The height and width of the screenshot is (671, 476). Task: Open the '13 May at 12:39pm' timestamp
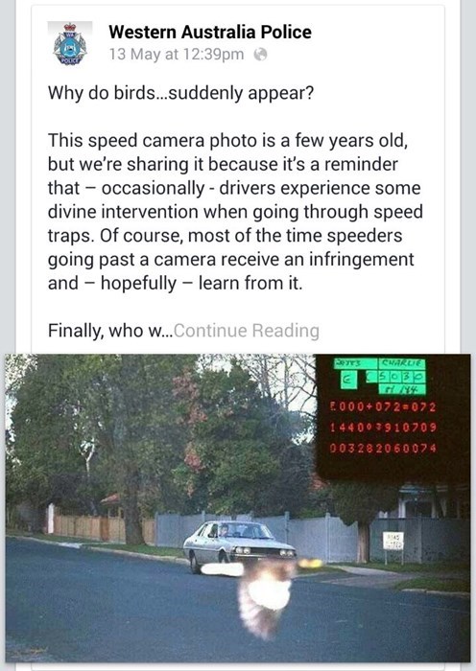click(176, 55)
